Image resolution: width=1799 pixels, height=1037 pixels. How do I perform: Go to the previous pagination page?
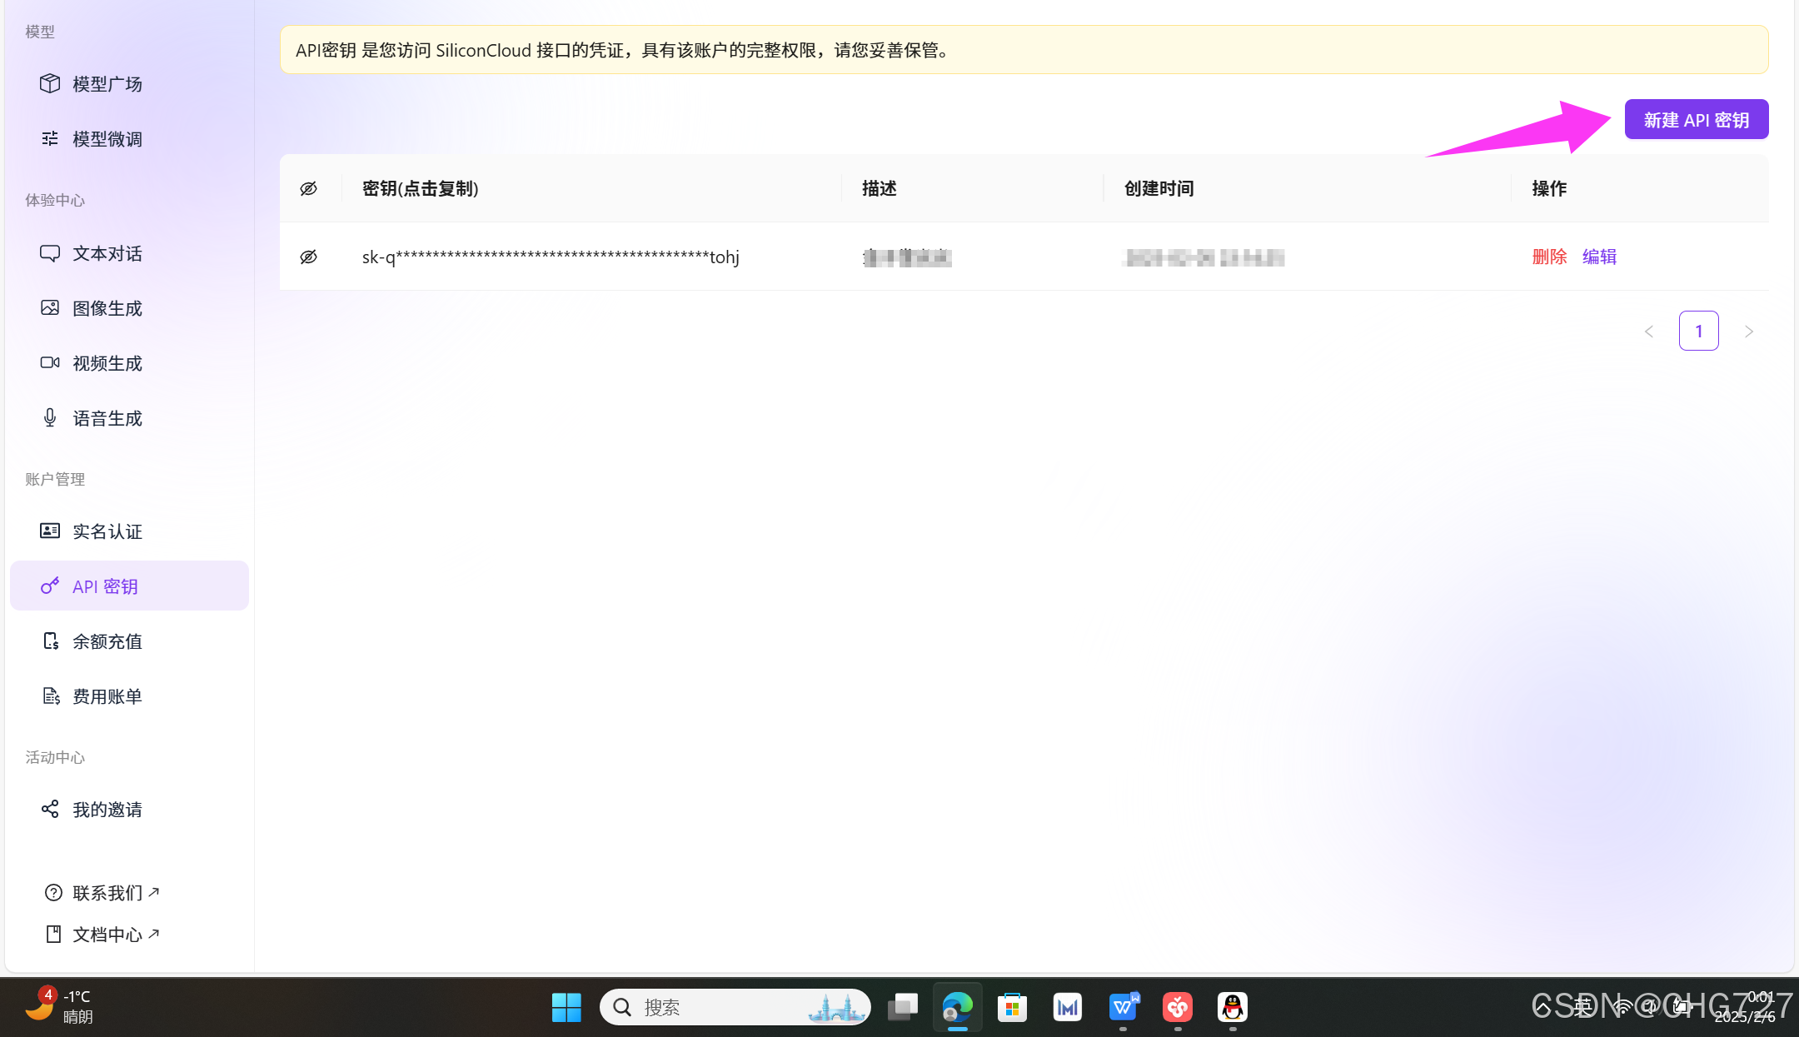[1648, 332]
